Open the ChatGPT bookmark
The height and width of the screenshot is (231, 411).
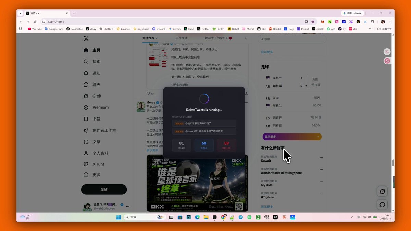(x=106, y=29)
